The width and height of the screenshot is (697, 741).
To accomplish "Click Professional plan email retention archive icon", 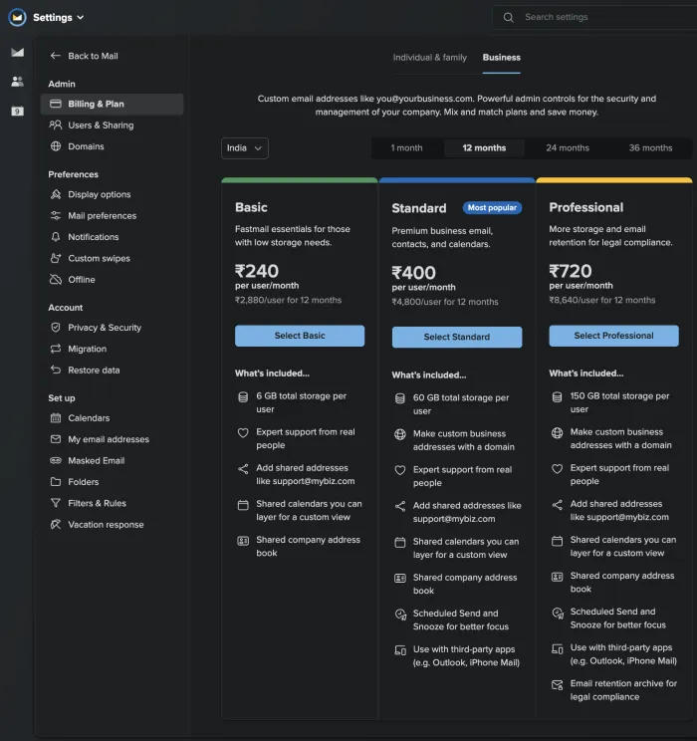I will click(x=558, y=685).
